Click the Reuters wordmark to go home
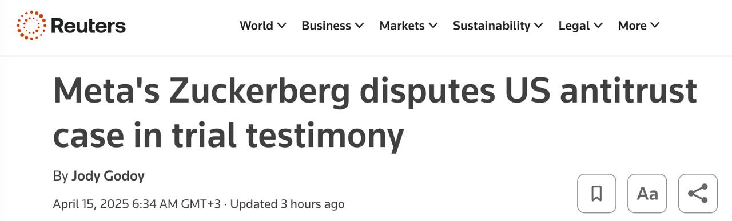The height and width of the screenshot is (221, 732). coord(88,26)
